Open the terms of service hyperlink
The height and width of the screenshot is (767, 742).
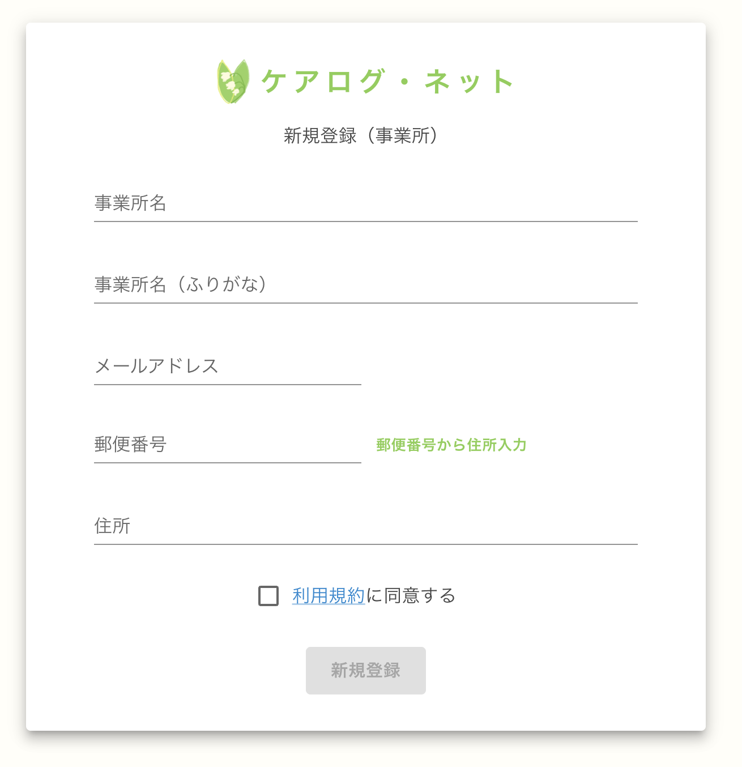point(327,595)
